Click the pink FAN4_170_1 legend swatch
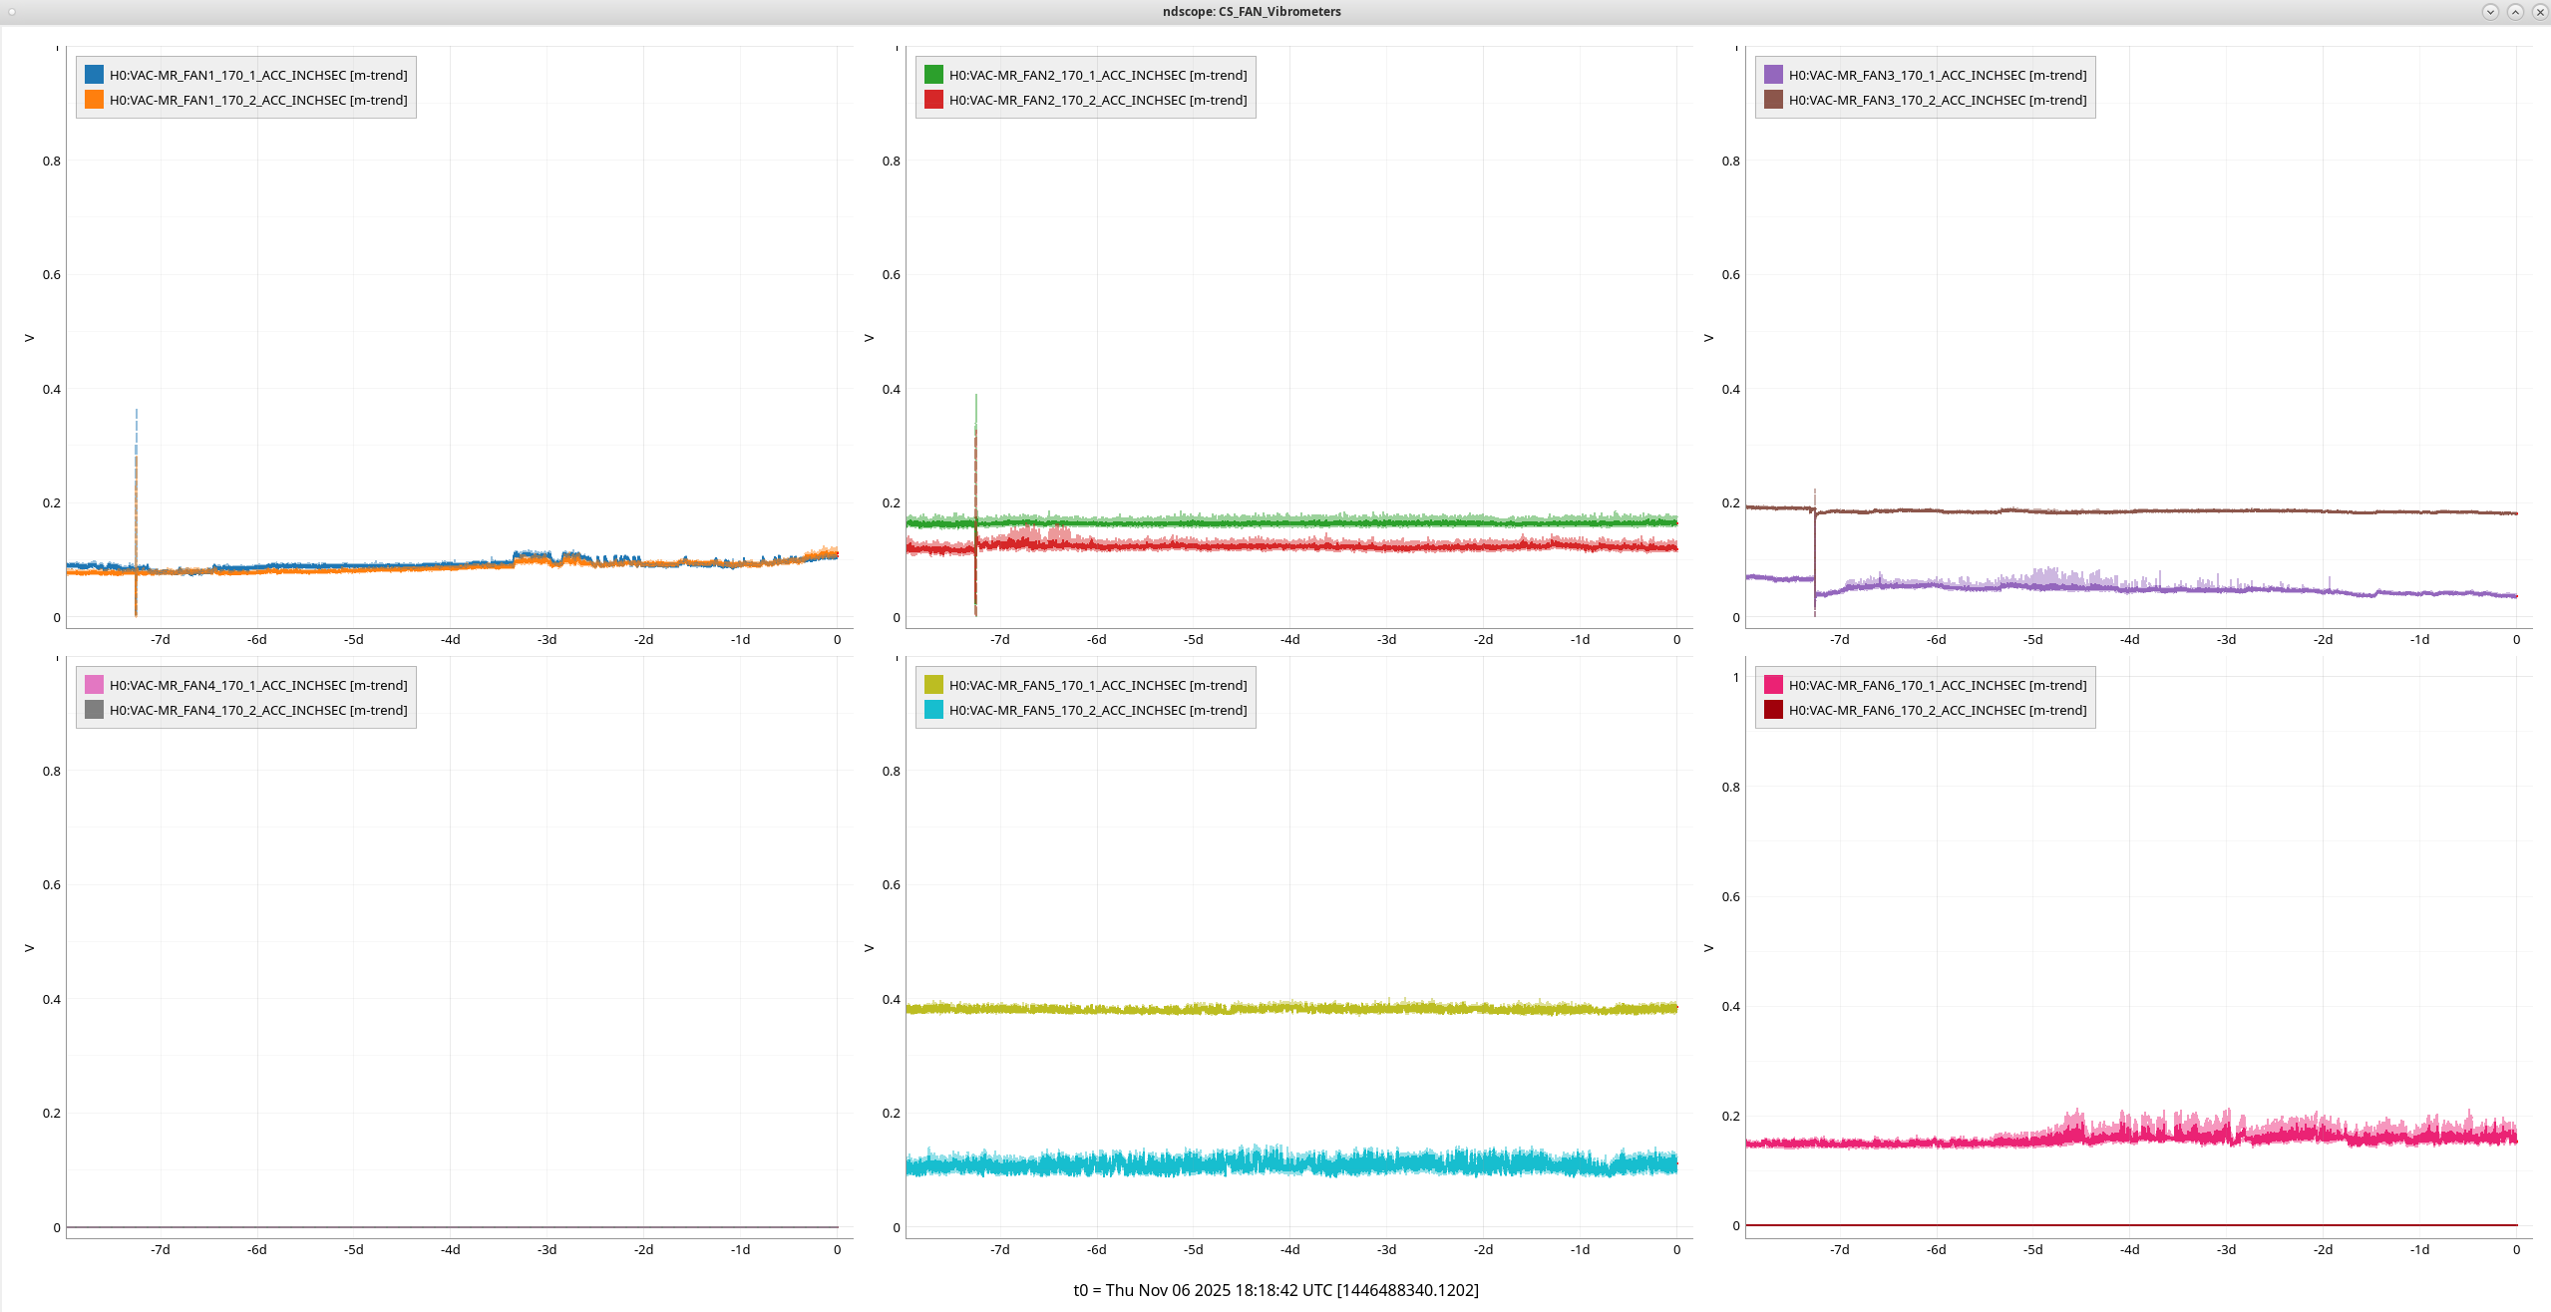Screen dimensions: 2551x1312 click(94, 685)
